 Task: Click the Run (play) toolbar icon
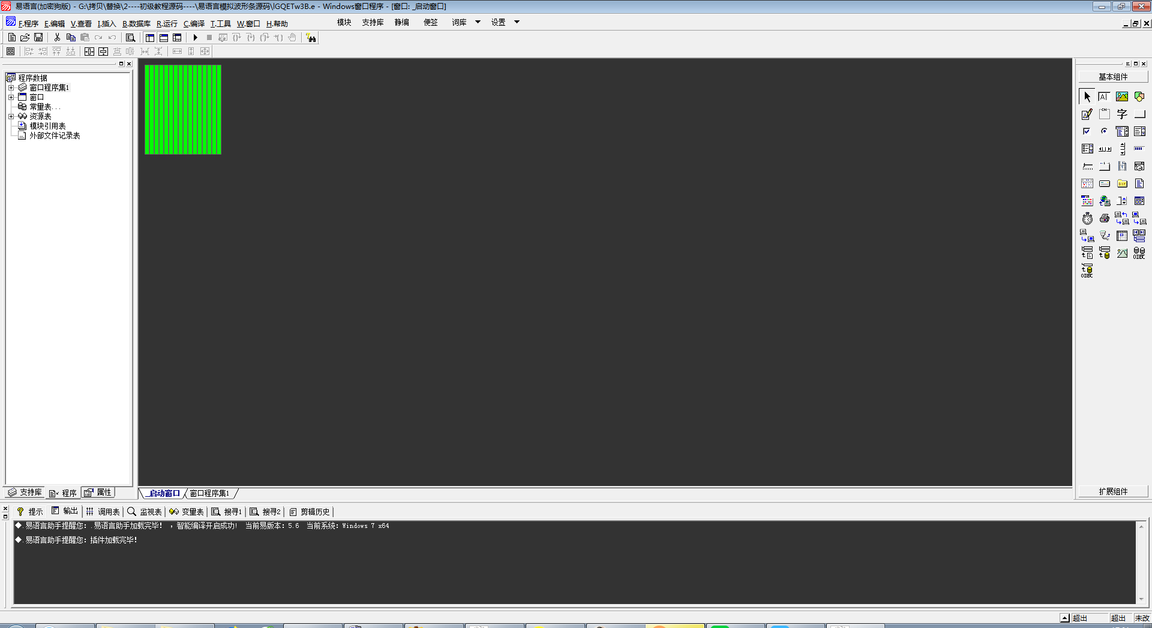coord(195,38)
